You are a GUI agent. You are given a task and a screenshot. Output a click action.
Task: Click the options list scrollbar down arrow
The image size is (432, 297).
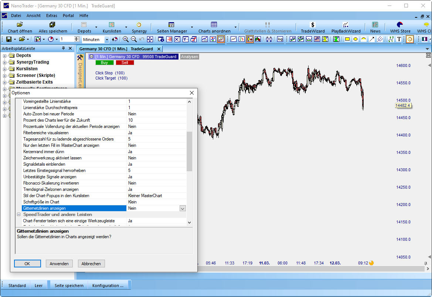coord(190,222)
